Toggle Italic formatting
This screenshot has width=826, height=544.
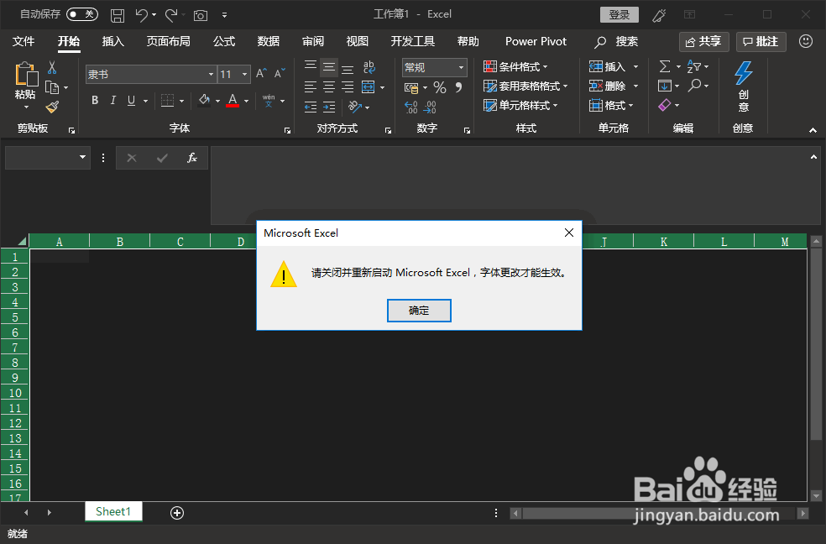click(x=112, y=100)
